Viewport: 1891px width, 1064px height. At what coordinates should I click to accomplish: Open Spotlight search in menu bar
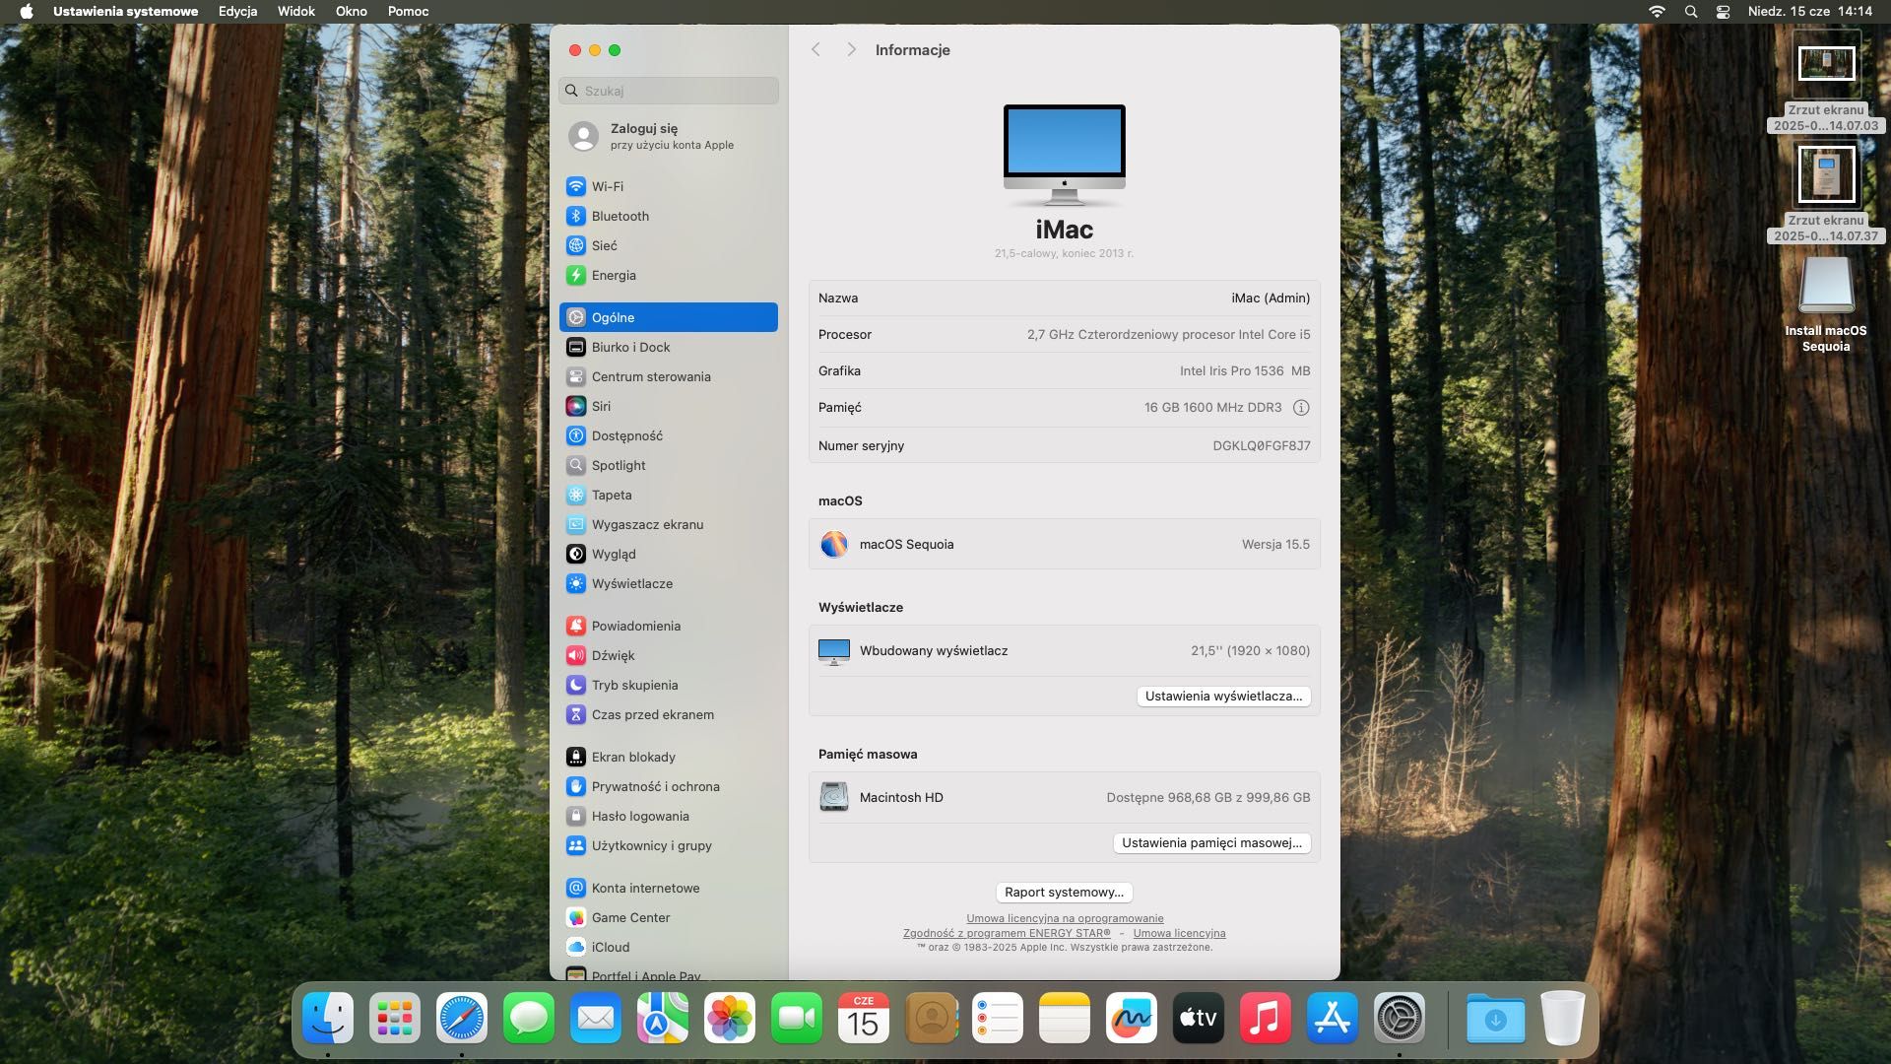point(1691,11)
